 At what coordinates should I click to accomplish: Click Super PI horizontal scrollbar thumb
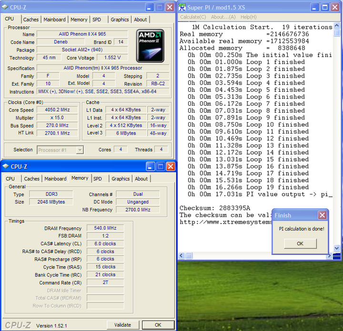[189, 255]
